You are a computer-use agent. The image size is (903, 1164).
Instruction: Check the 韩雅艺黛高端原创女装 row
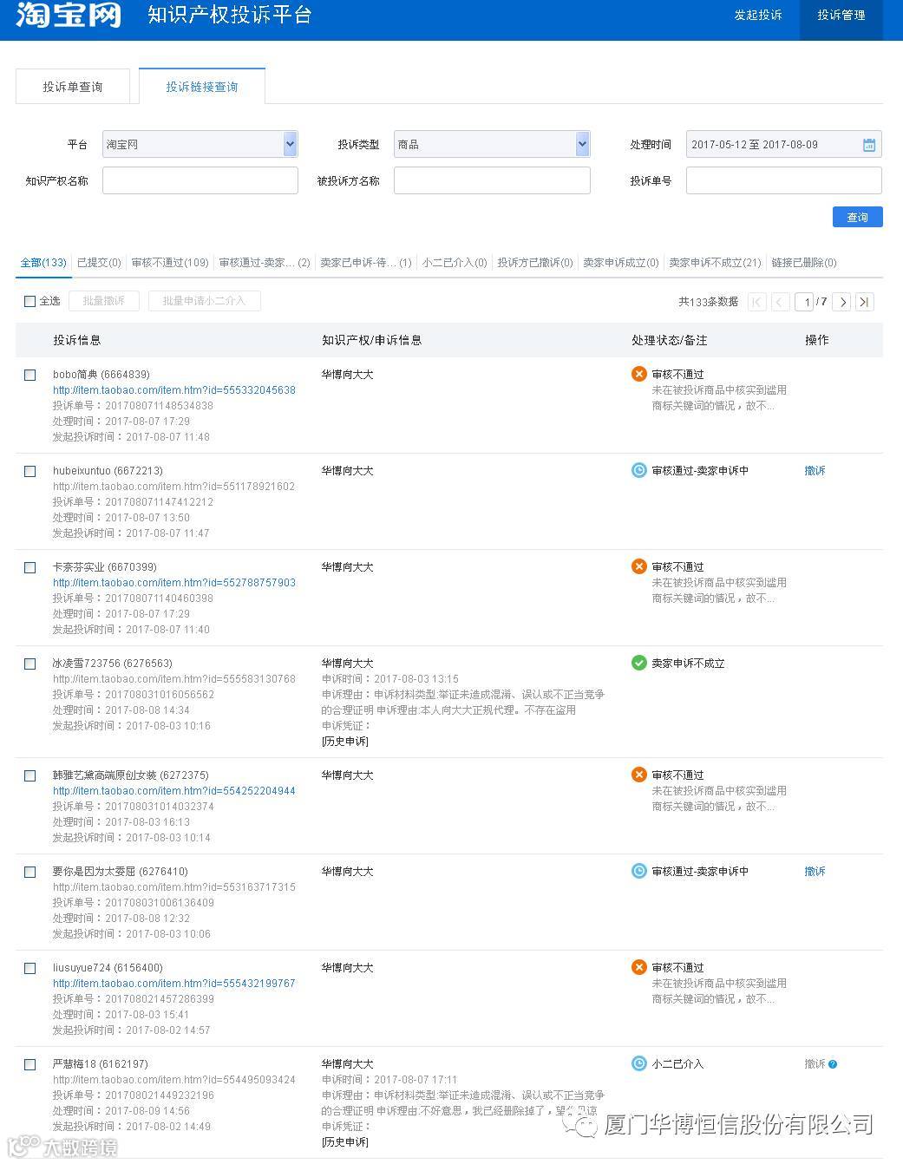29,775
